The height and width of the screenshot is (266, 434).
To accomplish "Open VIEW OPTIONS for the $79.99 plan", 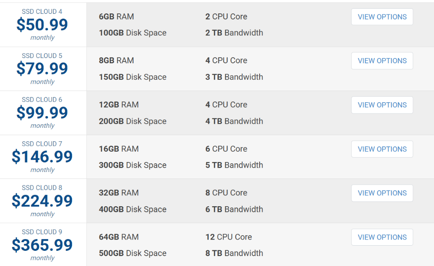I will [382, 61].
